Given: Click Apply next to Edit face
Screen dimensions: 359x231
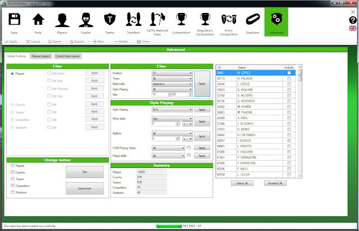Looking at the screenshot, I should pyautogui.click(x=95, y=80).
